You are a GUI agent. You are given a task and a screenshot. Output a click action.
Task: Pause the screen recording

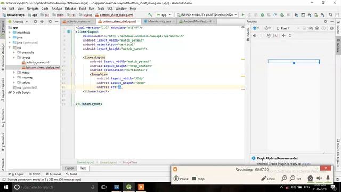[181, 179]
